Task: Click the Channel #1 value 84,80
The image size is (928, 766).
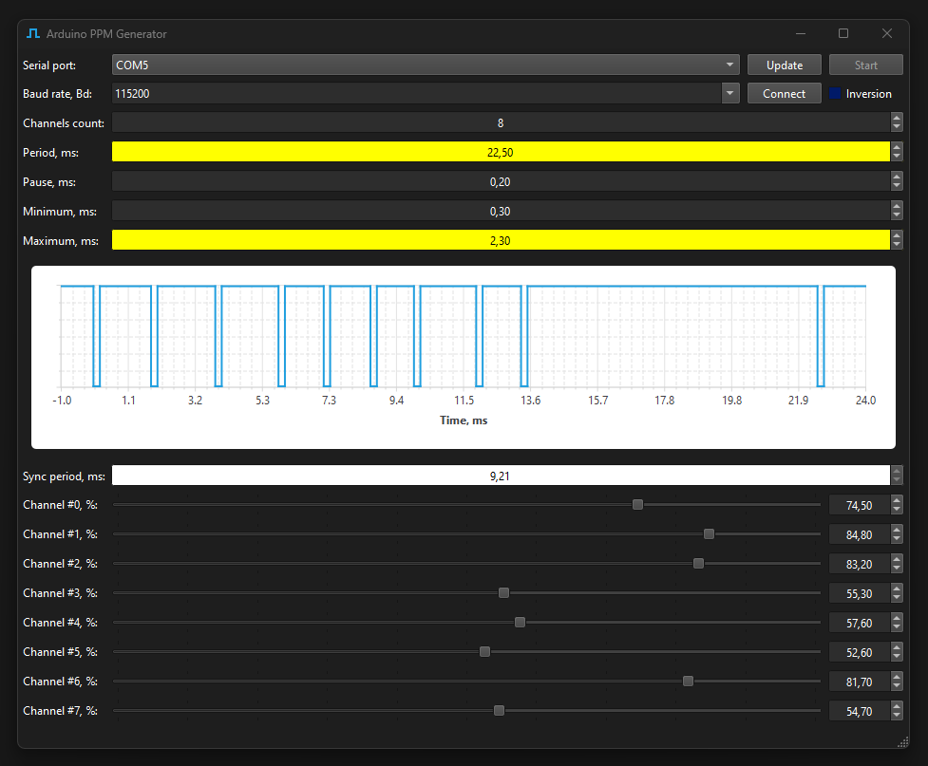Action: point(860,534)
